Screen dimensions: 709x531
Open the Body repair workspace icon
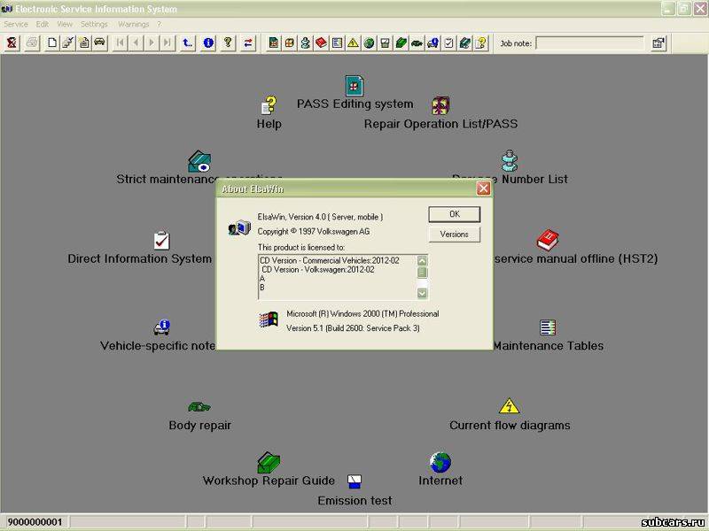point(199,407)
